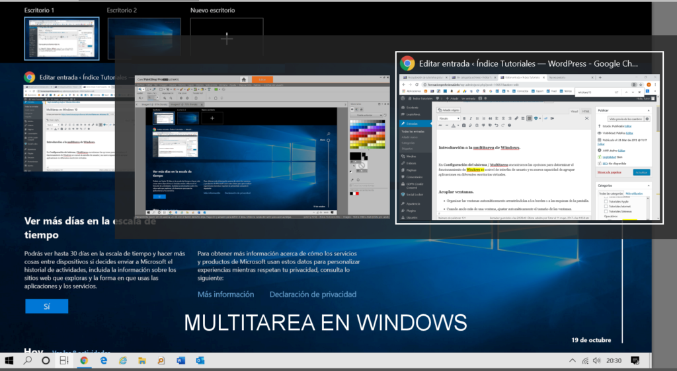
Task: Click the home icon in PaintShop Pro window
Action: [x=243, y=80]
